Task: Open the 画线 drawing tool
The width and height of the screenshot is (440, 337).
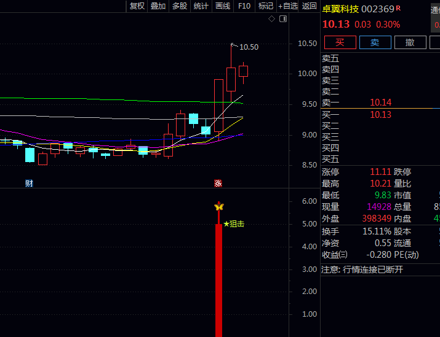Action: click(223, 6)
